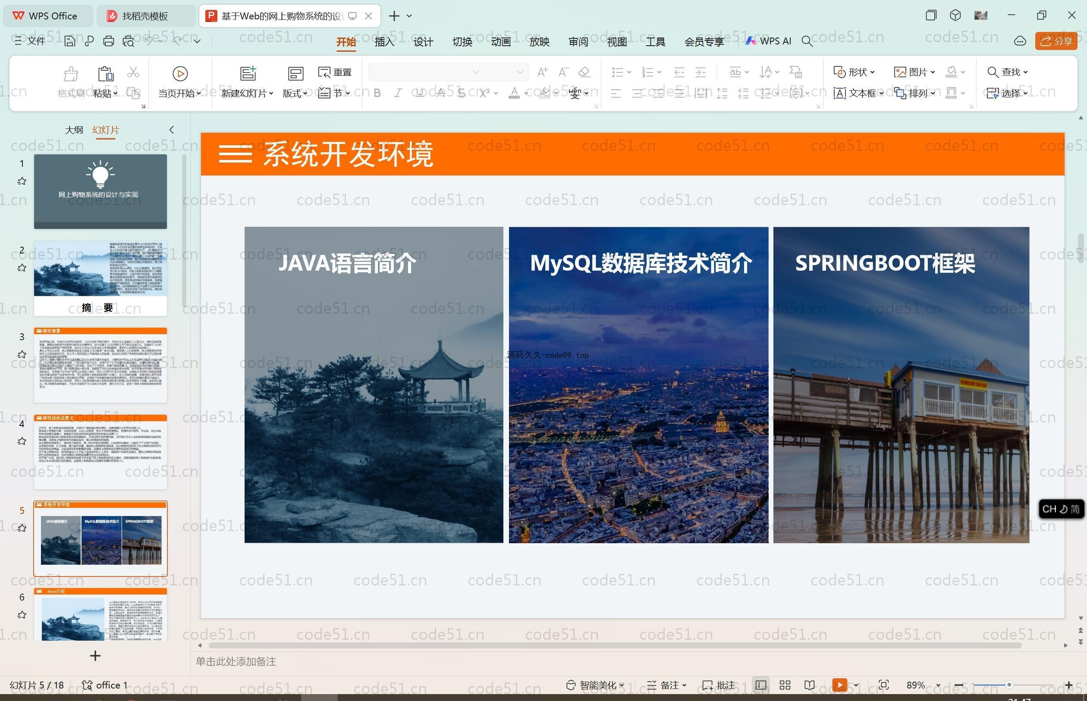
Task: Open the Insert (插入) ribbon tab
Action: (x=384, y=42)
